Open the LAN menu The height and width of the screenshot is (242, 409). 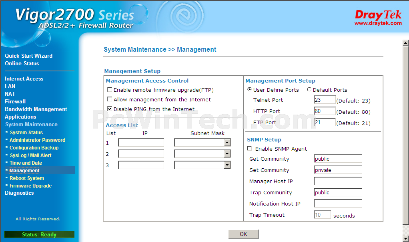10,86
